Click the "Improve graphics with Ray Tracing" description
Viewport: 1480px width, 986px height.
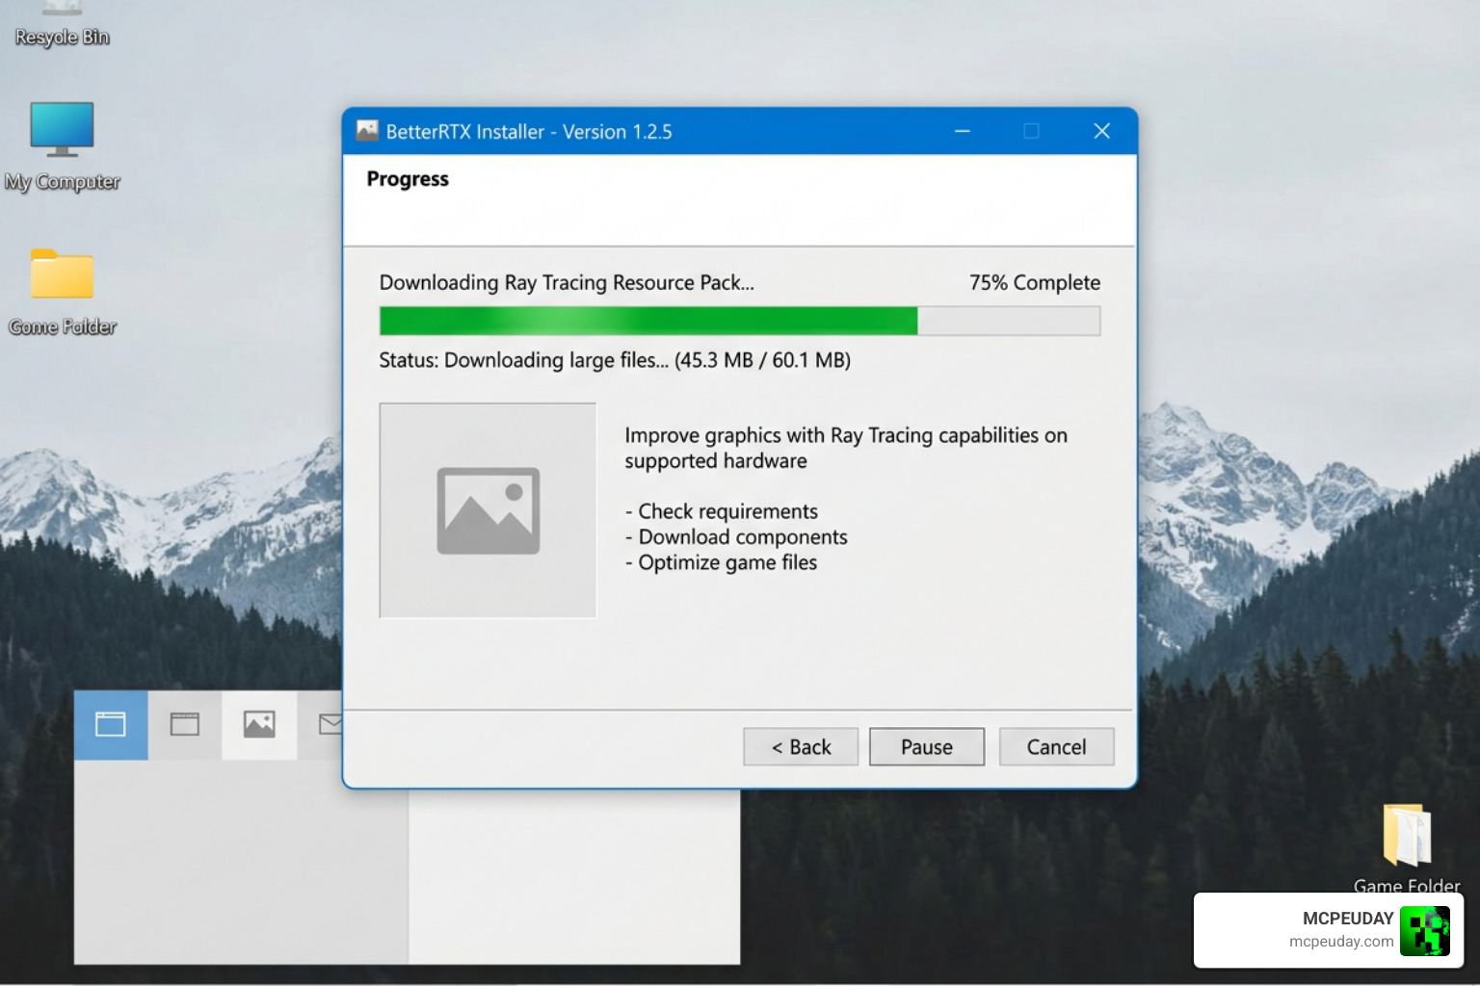(846, 448)
